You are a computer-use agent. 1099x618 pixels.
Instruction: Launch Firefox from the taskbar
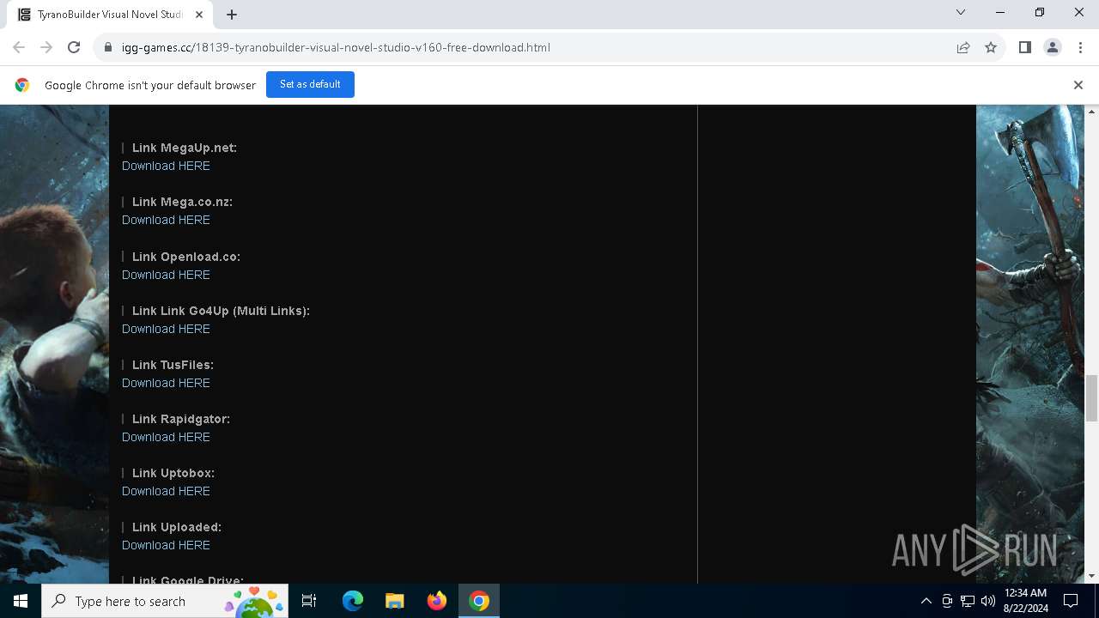click(x=436, y=601)
